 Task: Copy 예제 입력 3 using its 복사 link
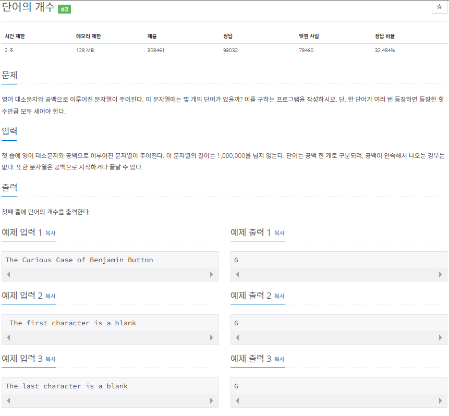(51, 359)
